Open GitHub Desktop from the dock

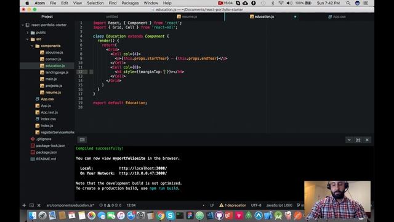pos(219,215)
